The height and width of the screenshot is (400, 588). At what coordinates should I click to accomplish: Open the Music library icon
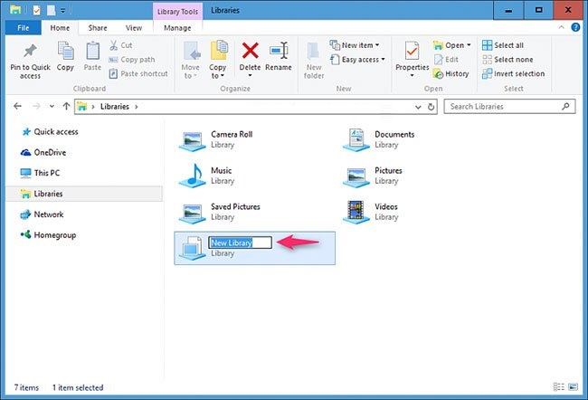(x=192, y=175)
